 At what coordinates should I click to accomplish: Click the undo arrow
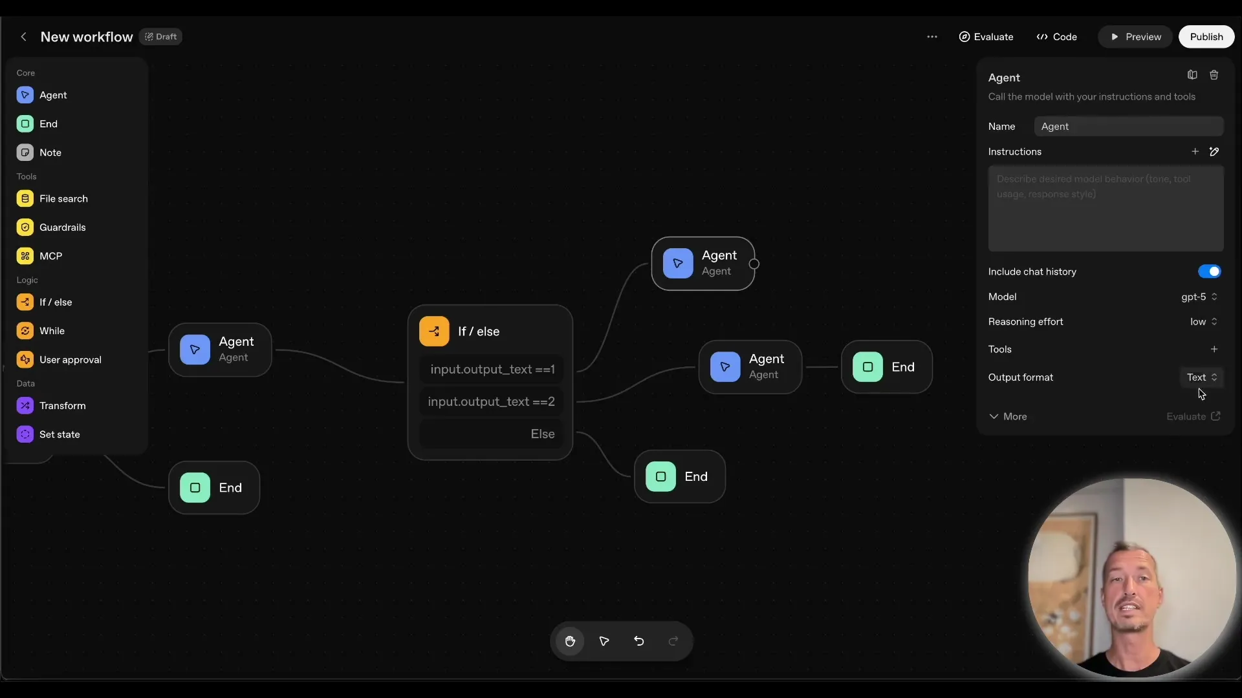(x=638, y=640)
